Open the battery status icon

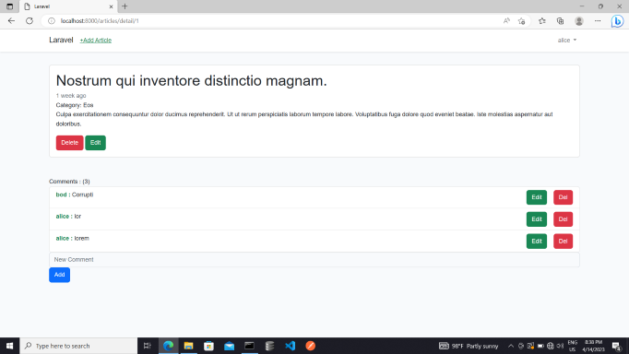click(x=540, y=346)
